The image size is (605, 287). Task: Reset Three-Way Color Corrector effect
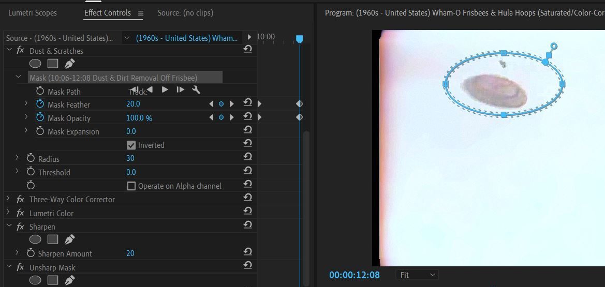pos(248,198)
